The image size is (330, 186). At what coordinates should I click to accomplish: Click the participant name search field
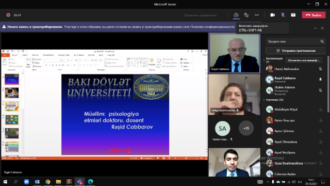[x=293, y=41]
